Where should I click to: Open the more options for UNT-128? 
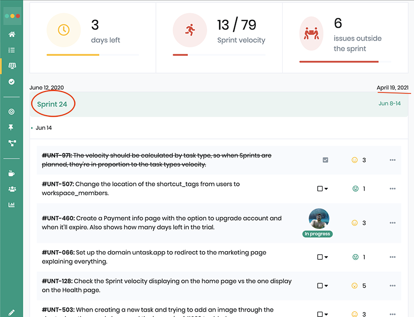click(393, 286)
